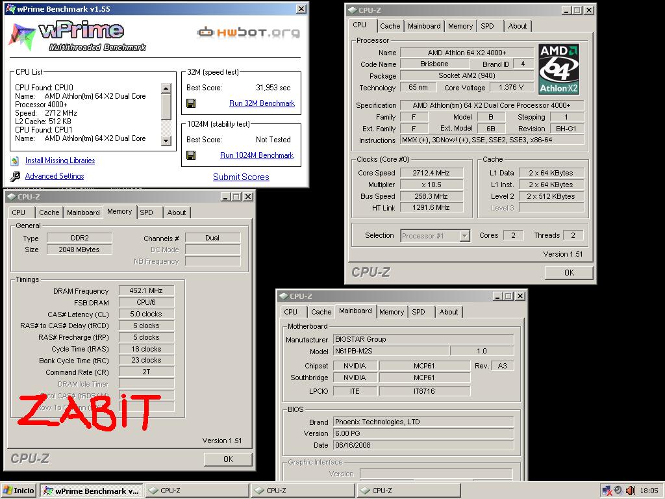Click the mainboard Model field N61PB-M2S
The image size is (665, 499).
click(x=390, y=351)
